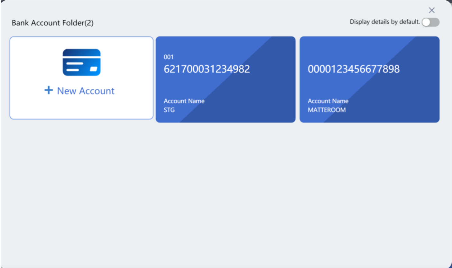This screenshot has width=452, height=268.
Task: Select account number 0000123456677898
Action: pos(354,69)
